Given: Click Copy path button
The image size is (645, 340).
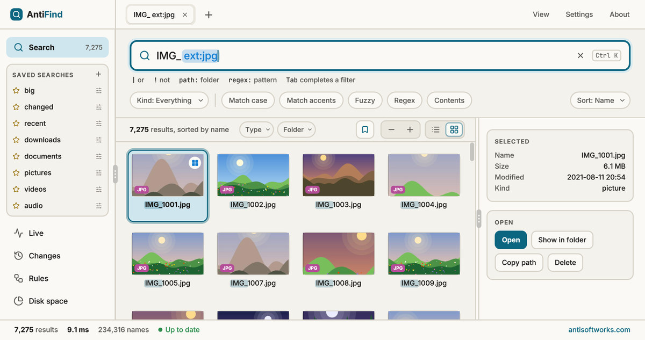Looking at the screenshot, I should 519,263.
